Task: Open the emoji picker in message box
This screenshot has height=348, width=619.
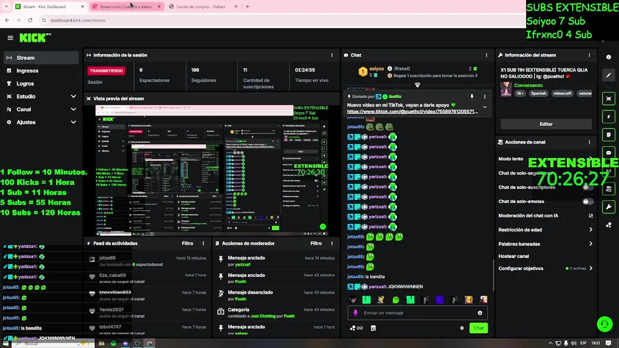Action: pyautogui.click(x=480, y=313)
